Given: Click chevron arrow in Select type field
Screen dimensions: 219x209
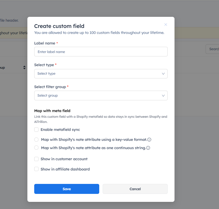Looking at the screenshot, I should 163,74.
